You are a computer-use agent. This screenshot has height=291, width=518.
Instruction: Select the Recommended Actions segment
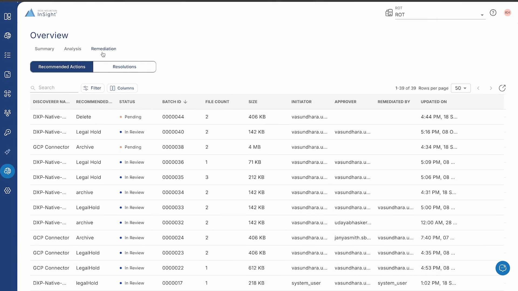(x=62, y=67)
